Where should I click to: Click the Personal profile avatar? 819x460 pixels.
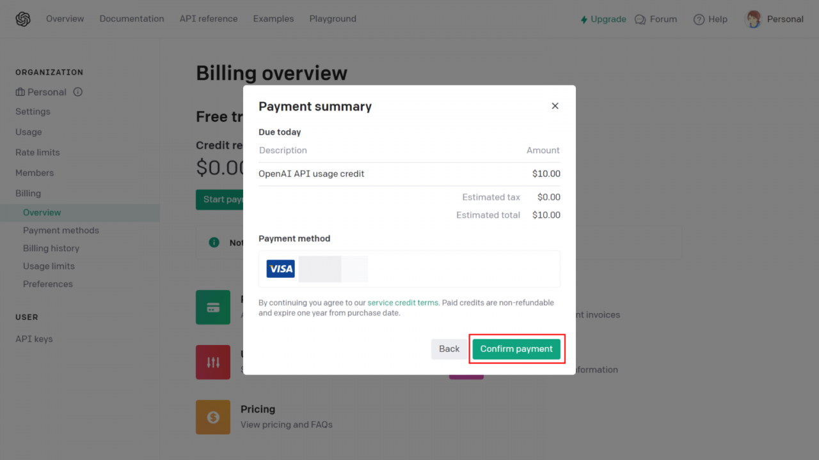(754, 19)
